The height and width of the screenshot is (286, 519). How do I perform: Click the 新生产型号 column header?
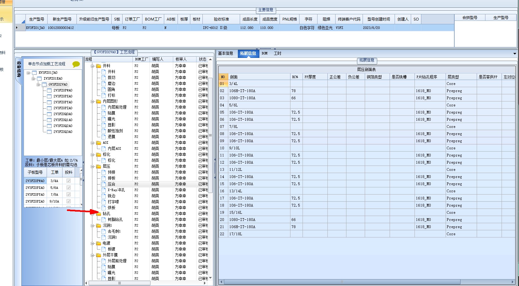pos(62,19)
